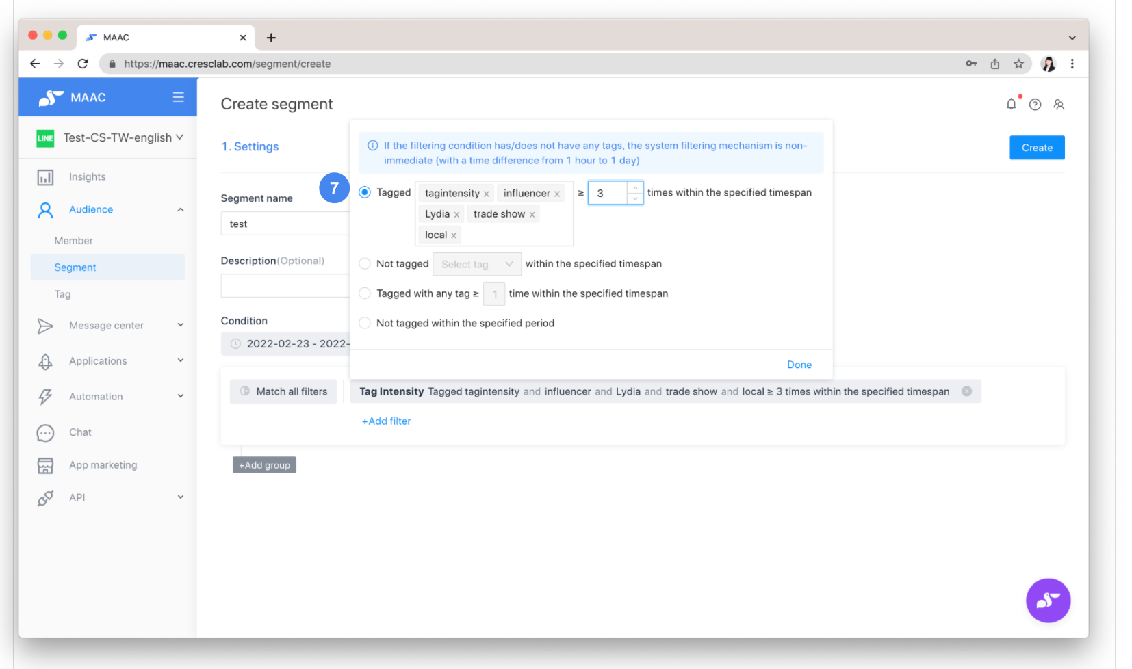
Task: Select Tagged with any tag radio
Action: 365,293
